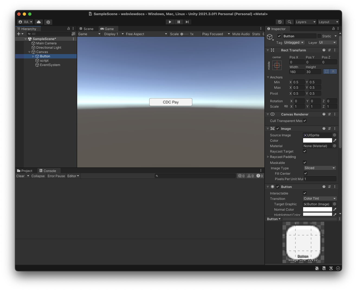Image resolution: width=357 pixels, height=291 pixels.
Task: Open the Image Type Sliced dropdown
Action: pyautogui.click(x=319, y=168)
